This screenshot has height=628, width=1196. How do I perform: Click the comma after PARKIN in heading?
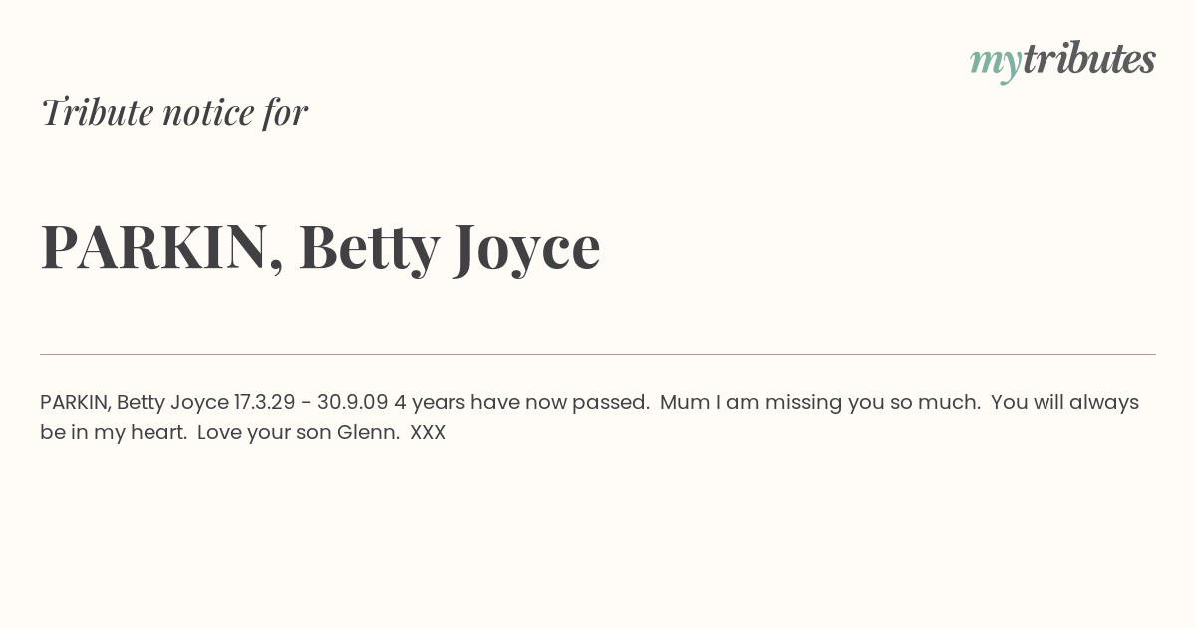276,267
